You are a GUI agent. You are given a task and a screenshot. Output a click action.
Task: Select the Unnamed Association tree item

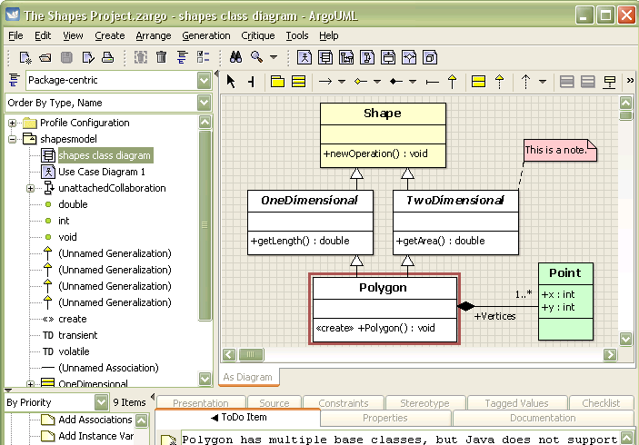pyautogui.click(x=108, y=368)
